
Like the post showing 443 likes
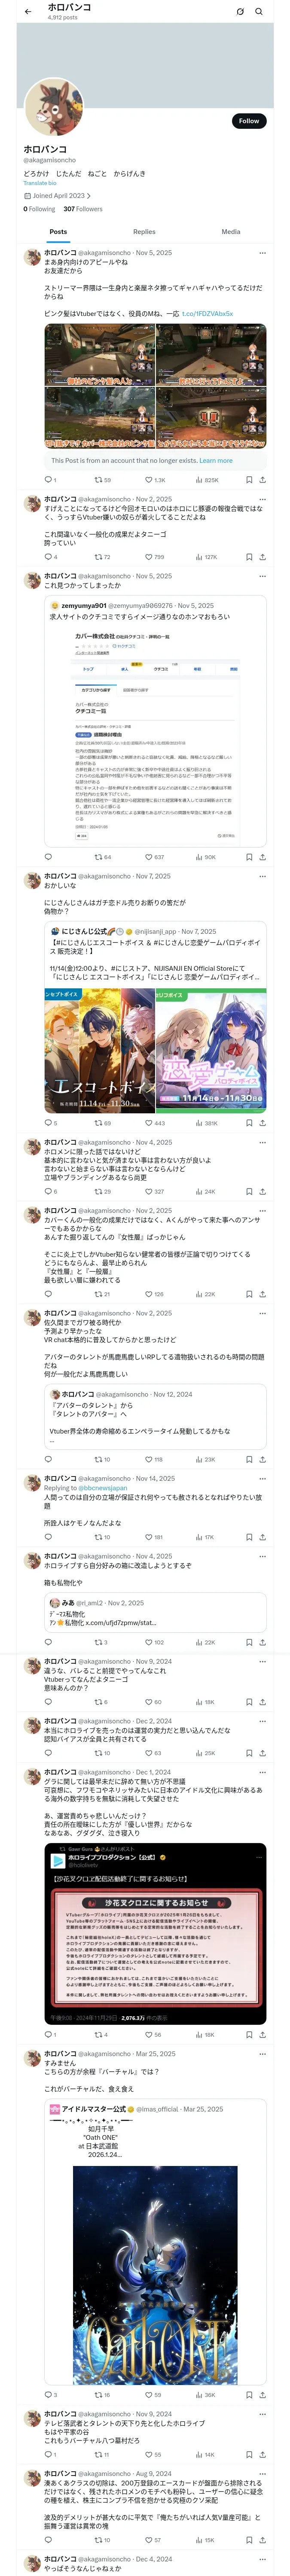[x=149, y=1123]
